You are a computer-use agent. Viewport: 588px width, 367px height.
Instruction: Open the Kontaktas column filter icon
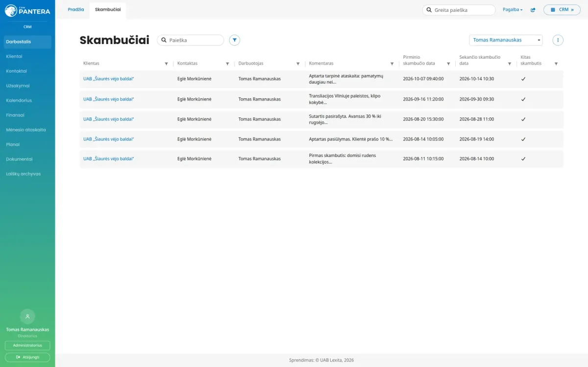tap(227, 64)
